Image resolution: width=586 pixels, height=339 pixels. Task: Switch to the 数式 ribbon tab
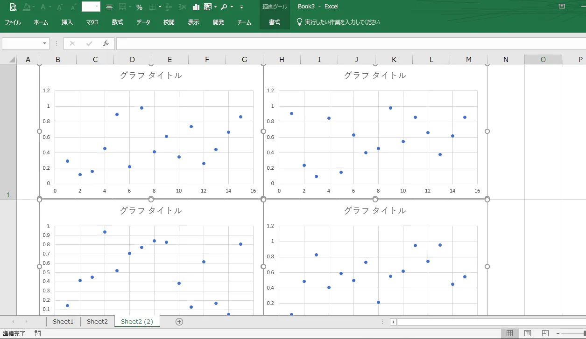click(x=118, y=22)
